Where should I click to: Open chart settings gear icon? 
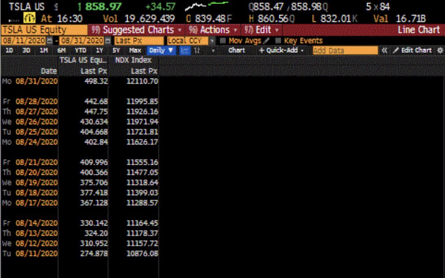click(x=440, y=50)
